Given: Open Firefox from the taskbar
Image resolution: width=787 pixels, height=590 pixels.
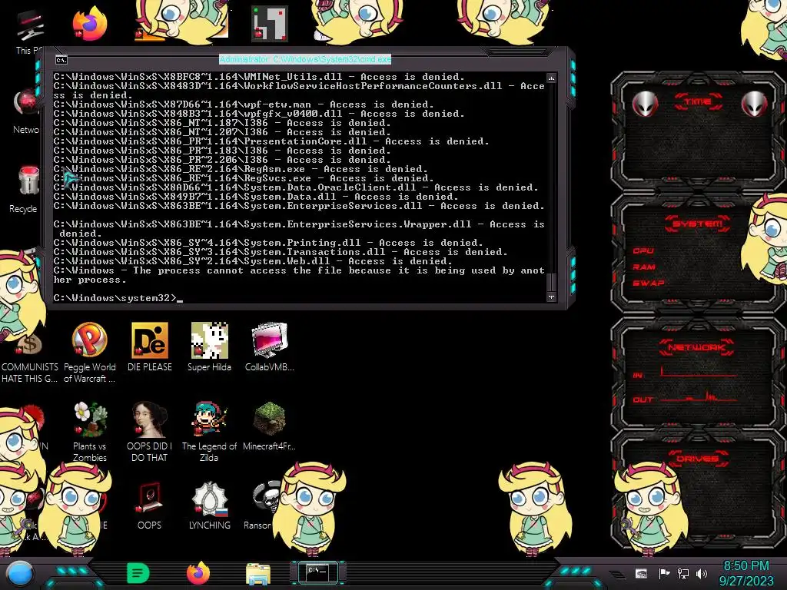Looking at the screenshot, I should point(198,573).
